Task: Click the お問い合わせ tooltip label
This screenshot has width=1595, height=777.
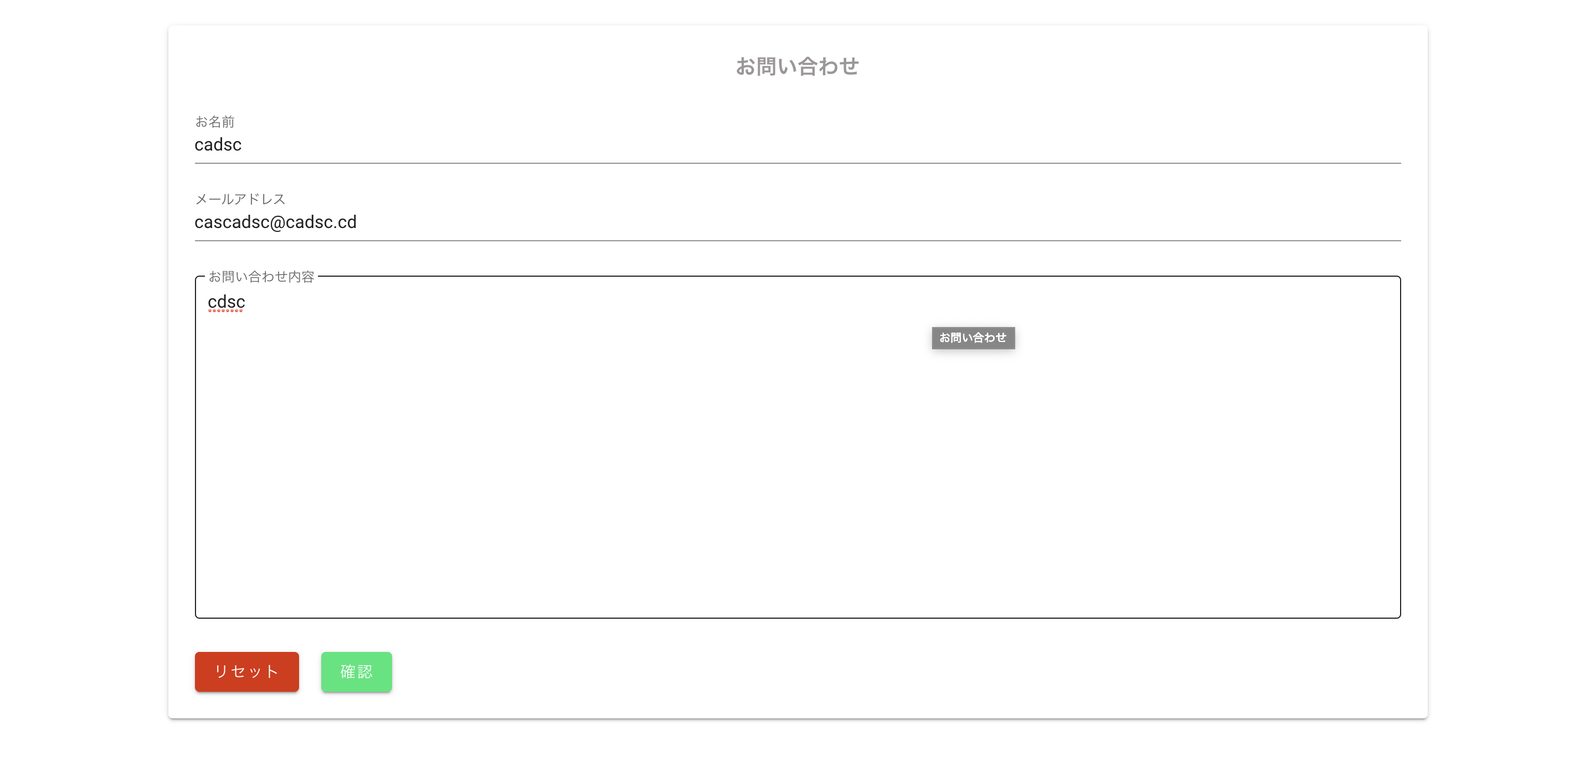Action: point(973,336)
